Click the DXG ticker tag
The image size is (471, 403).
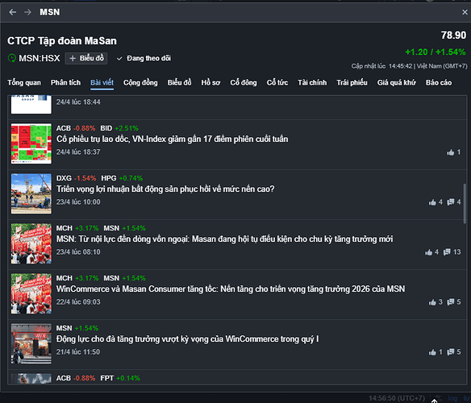pyautogui.click(x=64, y=178)
